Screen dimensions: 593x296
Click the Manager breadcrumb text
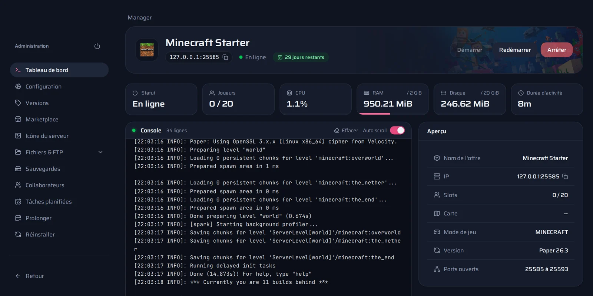[x=140, y=17]
